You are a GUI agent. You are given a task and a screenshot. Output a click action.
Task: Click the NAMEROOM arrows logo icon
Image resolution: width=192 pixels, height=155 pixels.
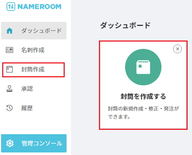click(x=11, y=7)
